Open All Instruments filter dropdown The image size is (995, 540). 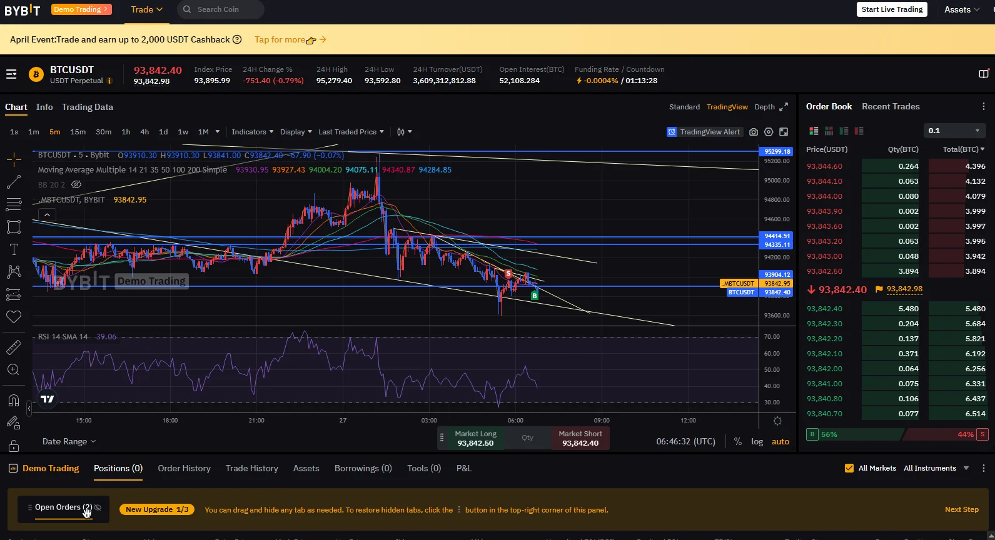(x=936, y=468)
